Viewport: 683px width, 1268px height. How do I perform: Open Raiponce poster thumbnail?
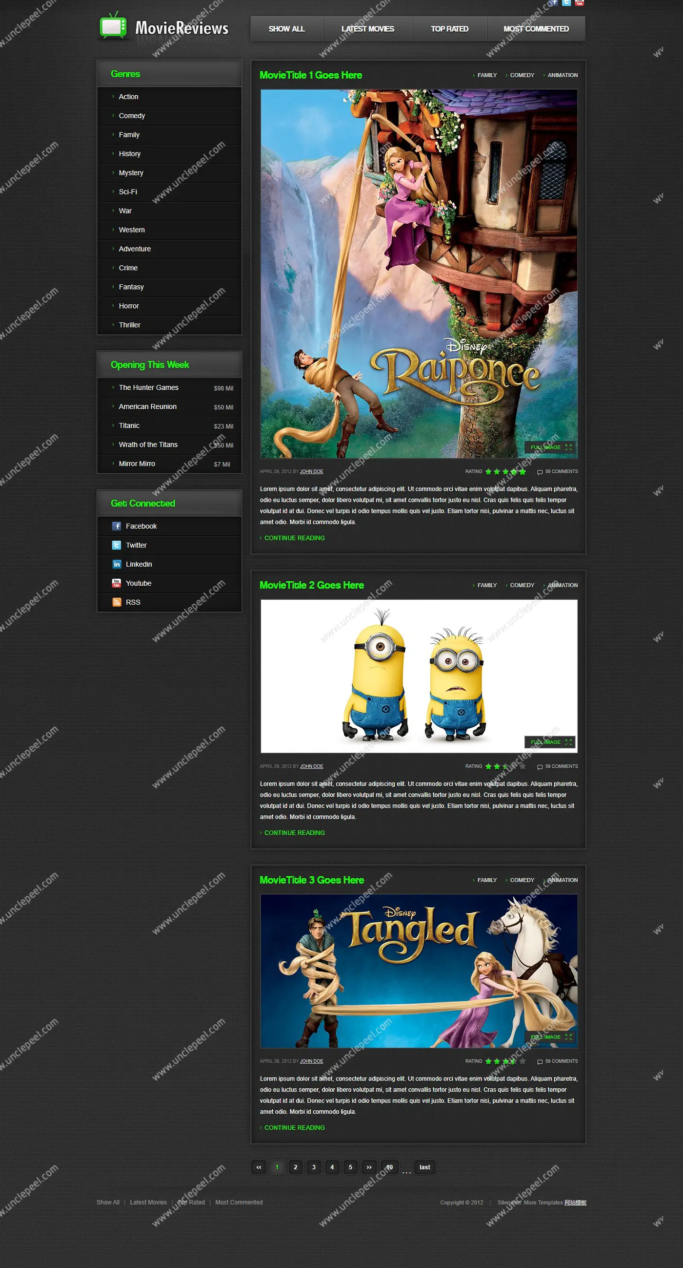pos(419,274)
